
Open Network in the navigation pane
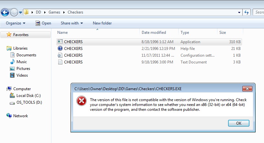(20, 116)
